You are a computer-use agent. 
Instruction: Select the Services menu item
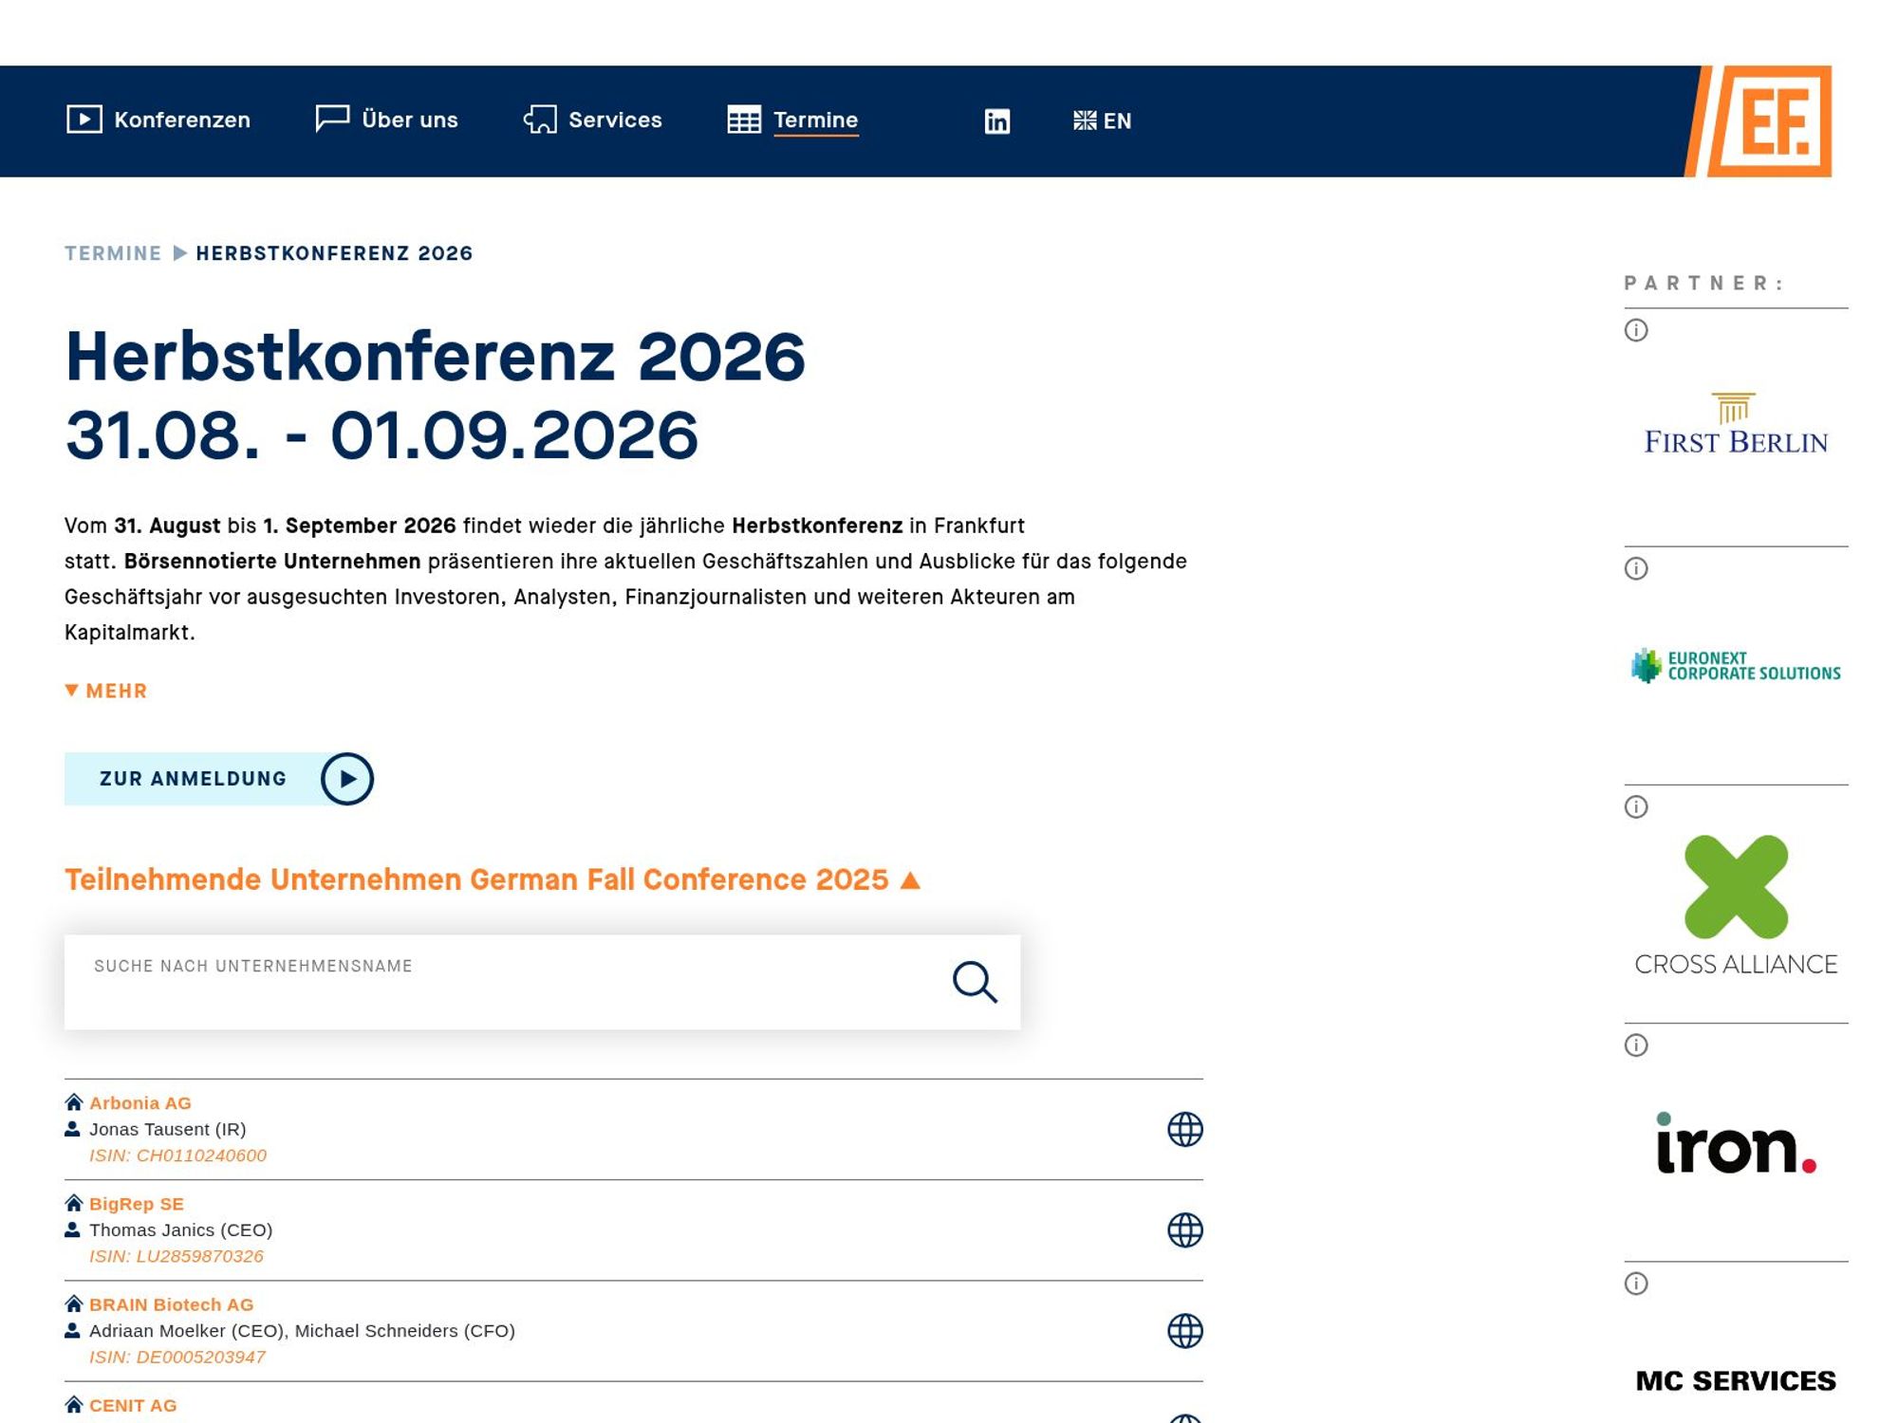(615, 120)
